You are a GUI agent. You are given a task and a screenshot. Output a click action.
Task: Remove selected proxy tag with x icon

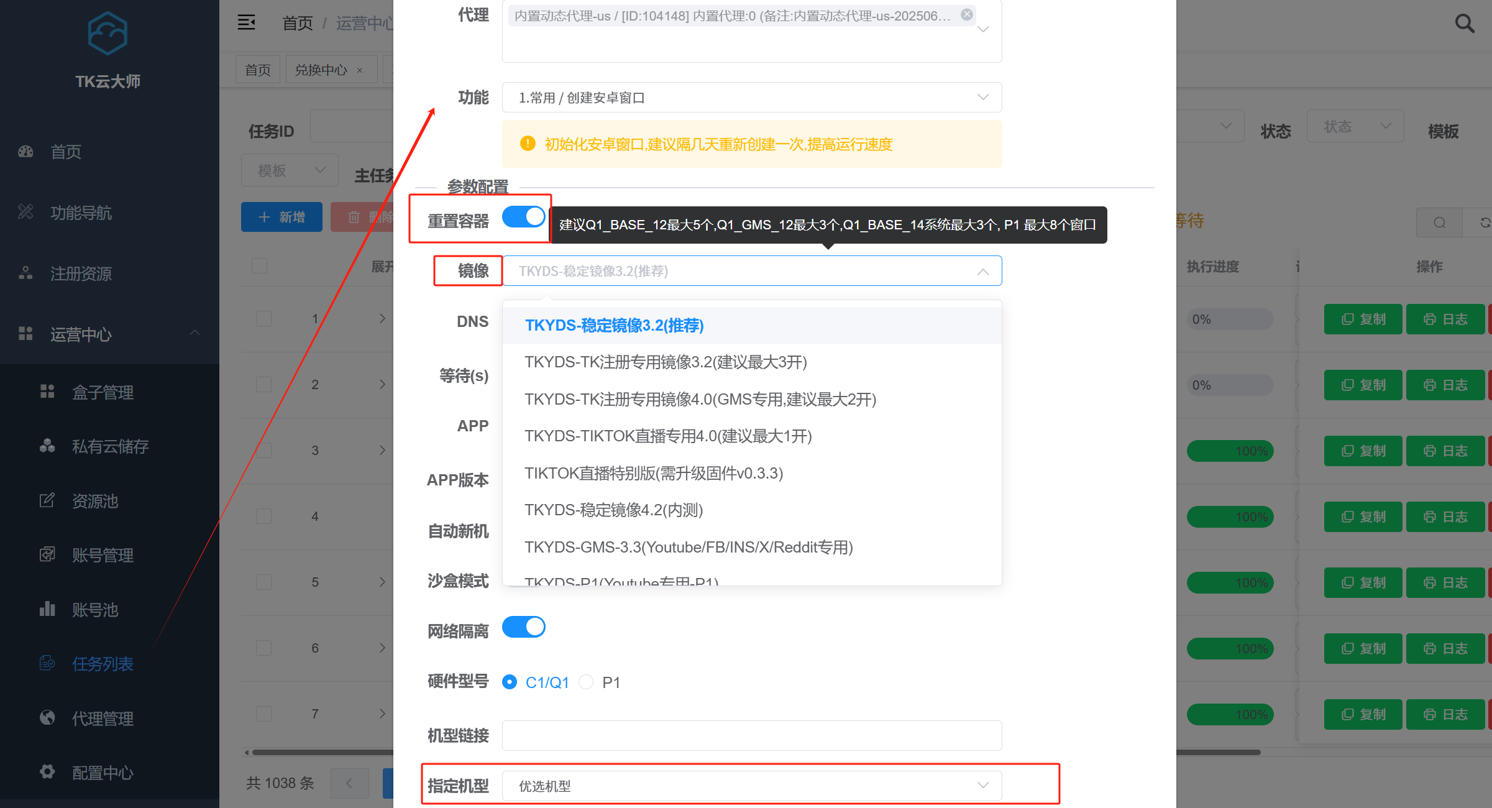(967, 15)
